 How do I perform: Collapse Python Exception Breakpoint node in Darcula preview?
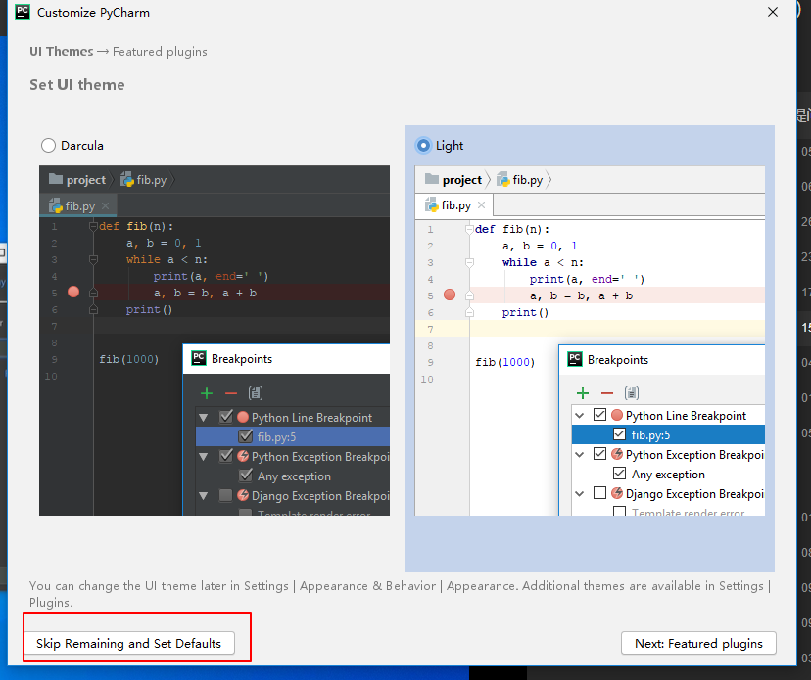click(x=204, y=457)
